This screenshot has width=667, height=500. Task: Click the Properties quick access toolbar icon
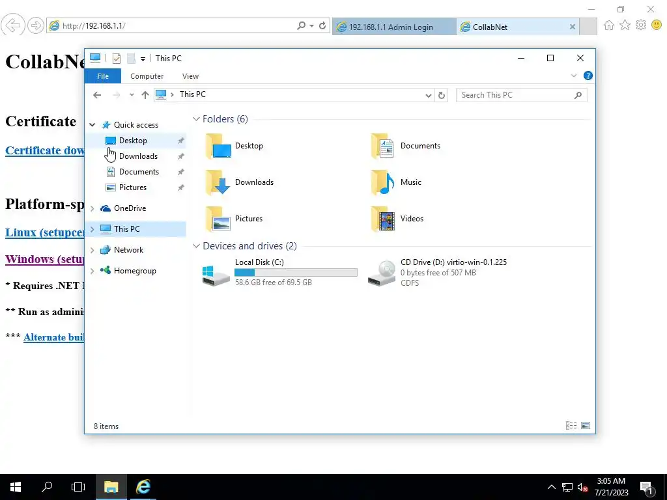pyautogui.click(x=117, y=59)
